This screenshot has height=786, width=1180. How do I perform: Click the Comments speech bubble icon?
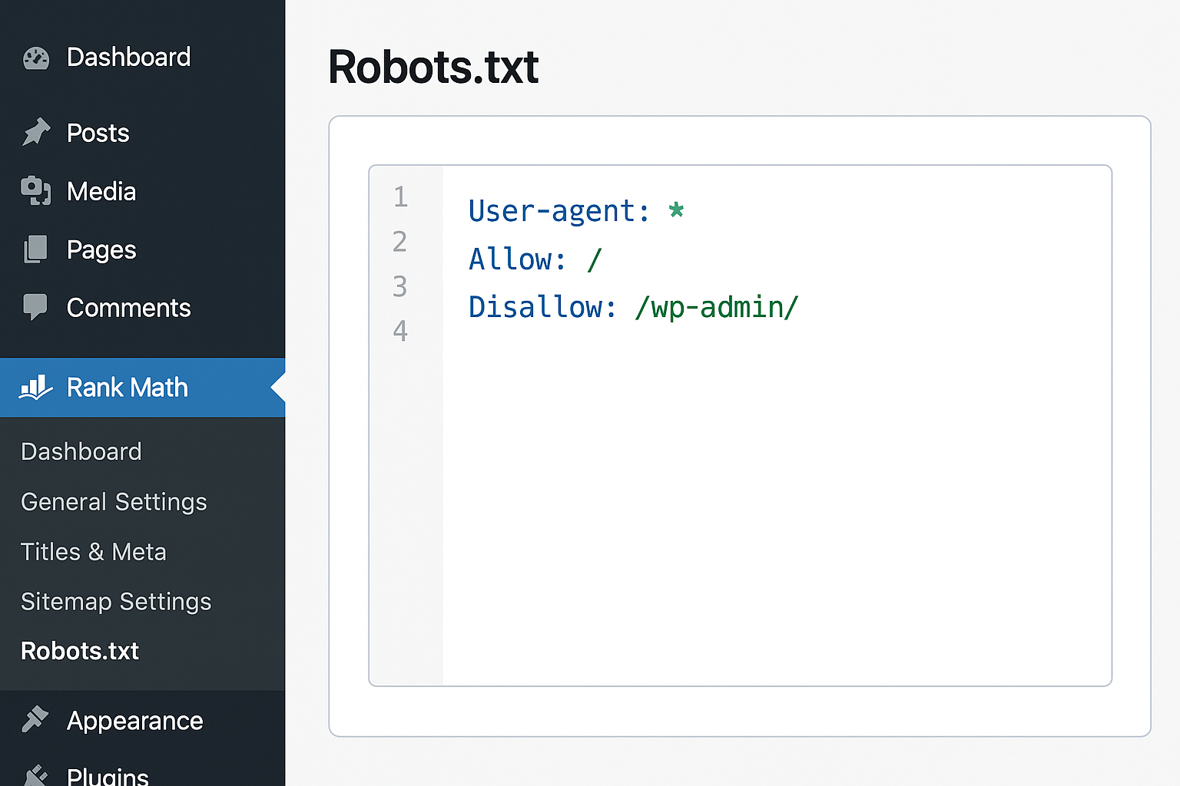[35, 307]
